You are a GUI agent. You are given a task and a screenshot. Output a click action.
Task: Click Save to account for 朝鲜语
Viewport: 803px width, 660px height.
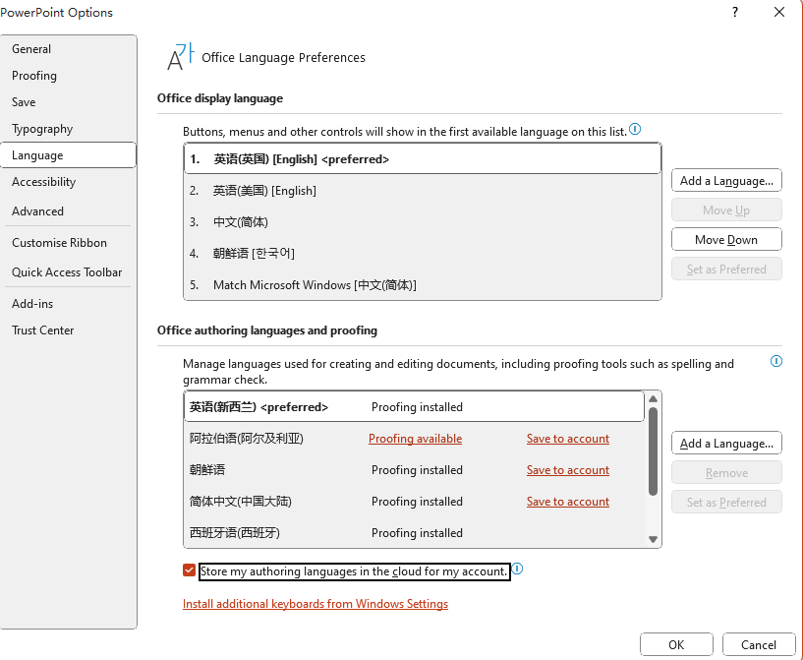point(567,470)
